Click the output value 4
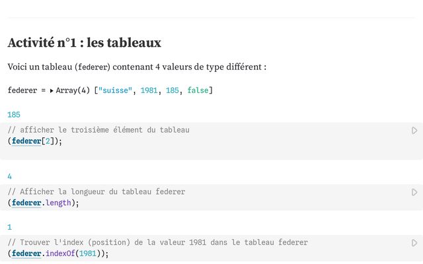 (10, 176)
